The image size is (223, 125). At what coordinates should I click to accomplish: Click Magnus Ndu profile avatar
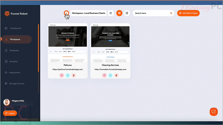(x=6, y=102)
